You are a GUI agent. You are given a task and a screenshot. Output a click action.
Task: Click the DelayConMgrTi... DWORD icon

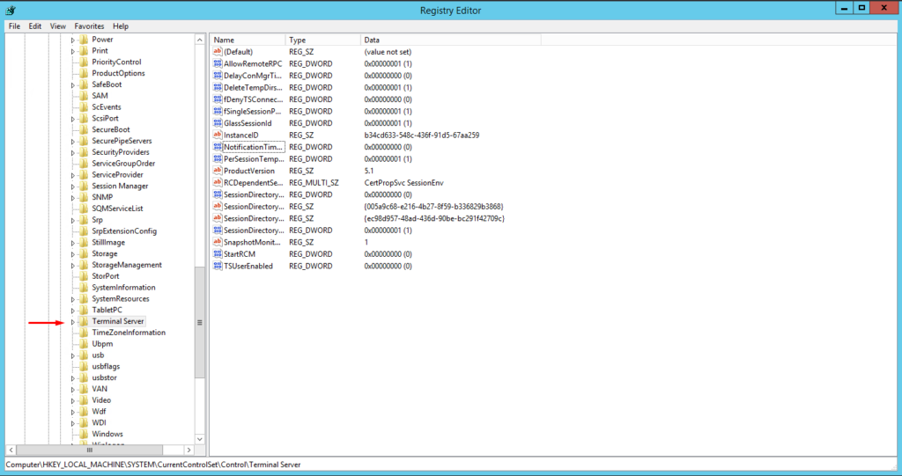pos(218,76)
